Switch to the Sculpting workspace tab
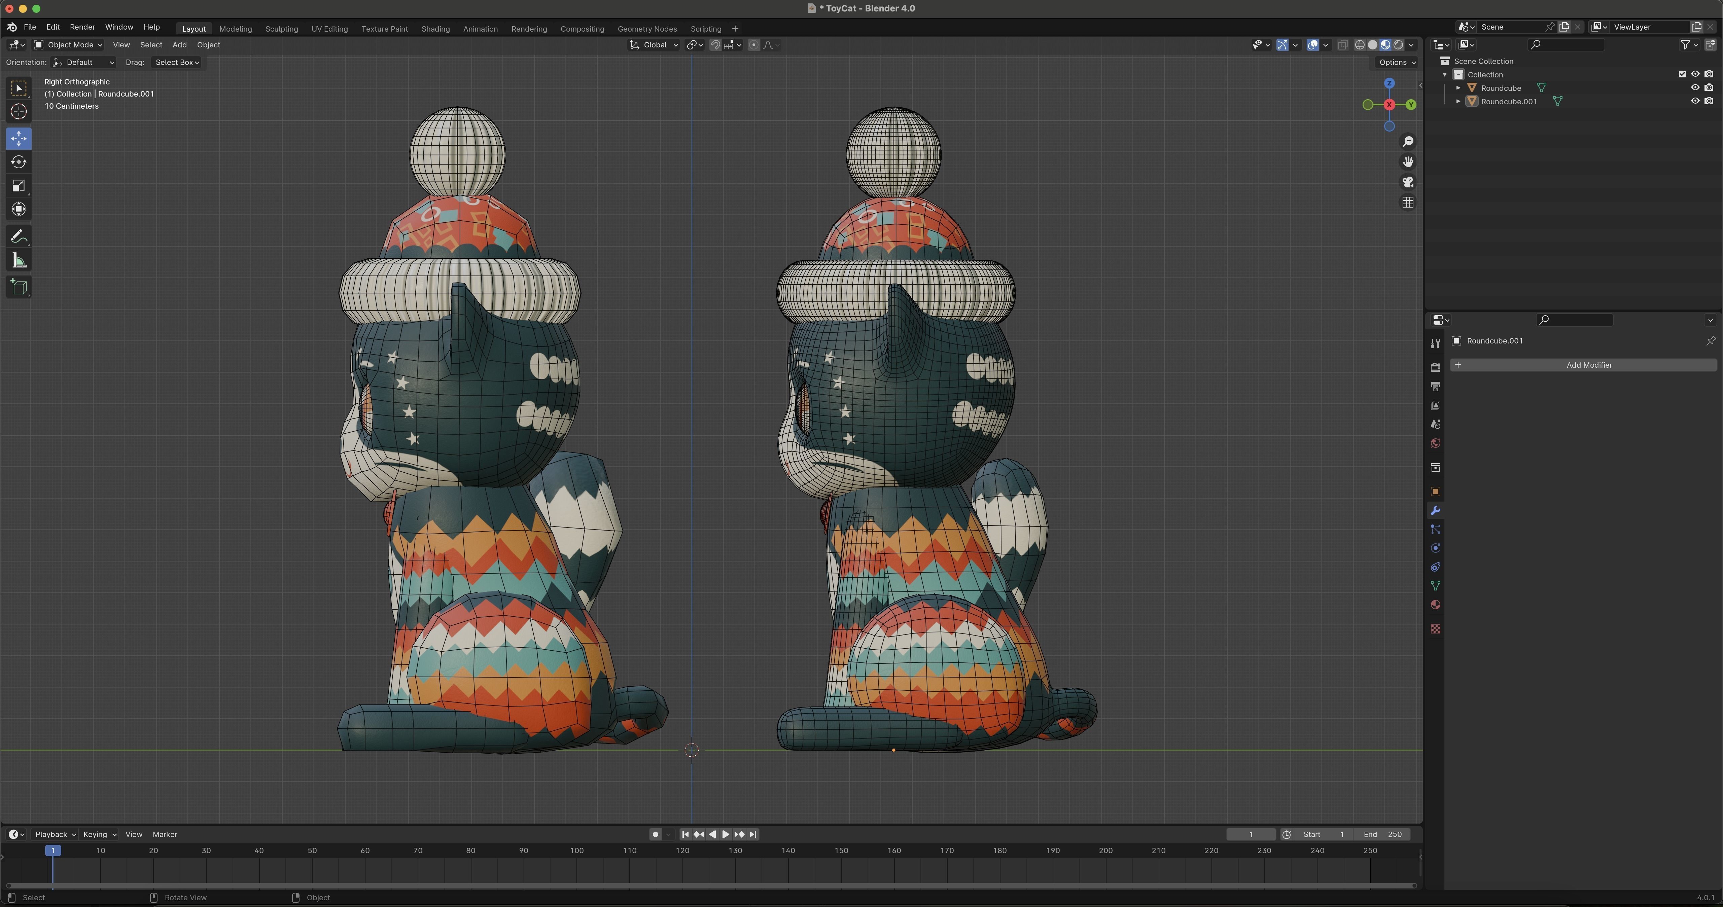This screenshot has height=907, width=1723. pyautogui.click(x=282, y=29)
